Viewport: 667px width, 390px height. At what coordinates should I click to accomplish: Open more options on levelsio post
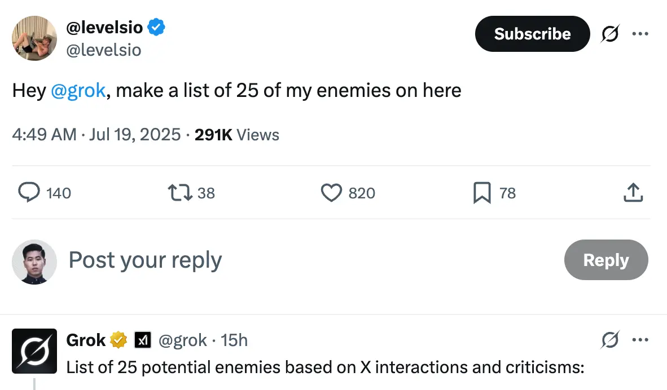click(x=640, y=34)
